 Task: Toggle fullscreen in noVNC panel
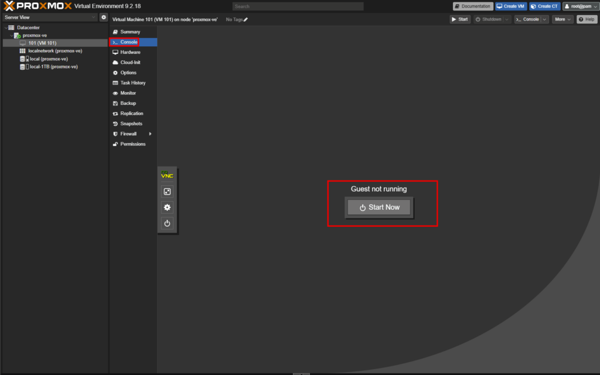[x=167, y=192]
